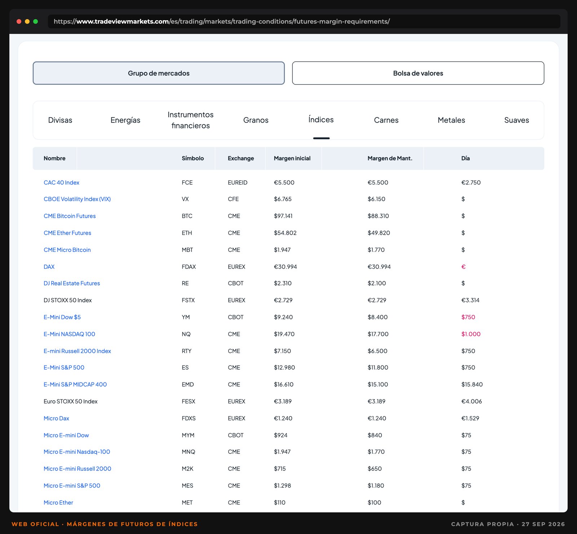The width and height of the screenshot is (577, 534).
Task: Click the Día column header
Action: click(x=465, y=158)
